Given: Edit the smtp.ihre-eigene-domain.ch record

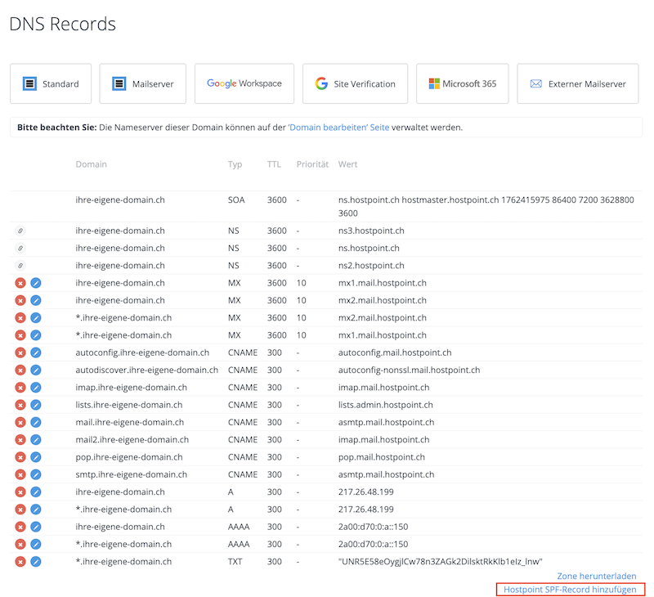Looking at the screenshot, I should click(36, 474).
